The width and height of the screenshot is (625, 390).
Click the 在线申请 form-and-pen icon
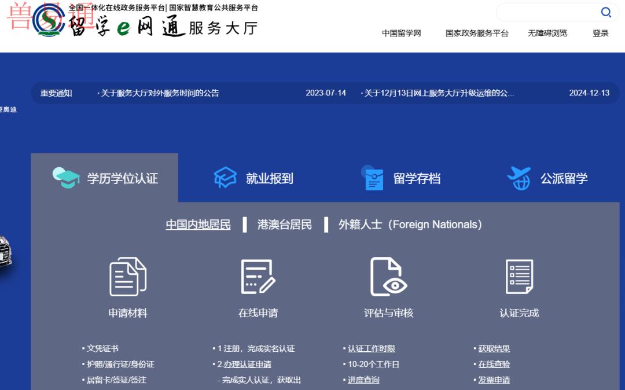coord(258,277)
